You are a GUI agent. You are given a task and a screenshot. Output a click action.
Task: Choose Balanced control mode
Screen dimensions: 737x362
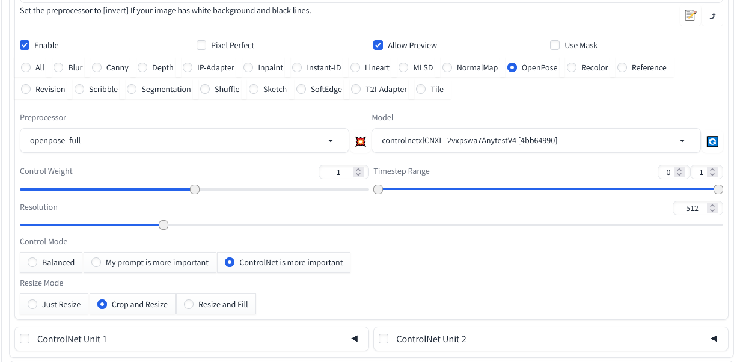tap(32, 262)
